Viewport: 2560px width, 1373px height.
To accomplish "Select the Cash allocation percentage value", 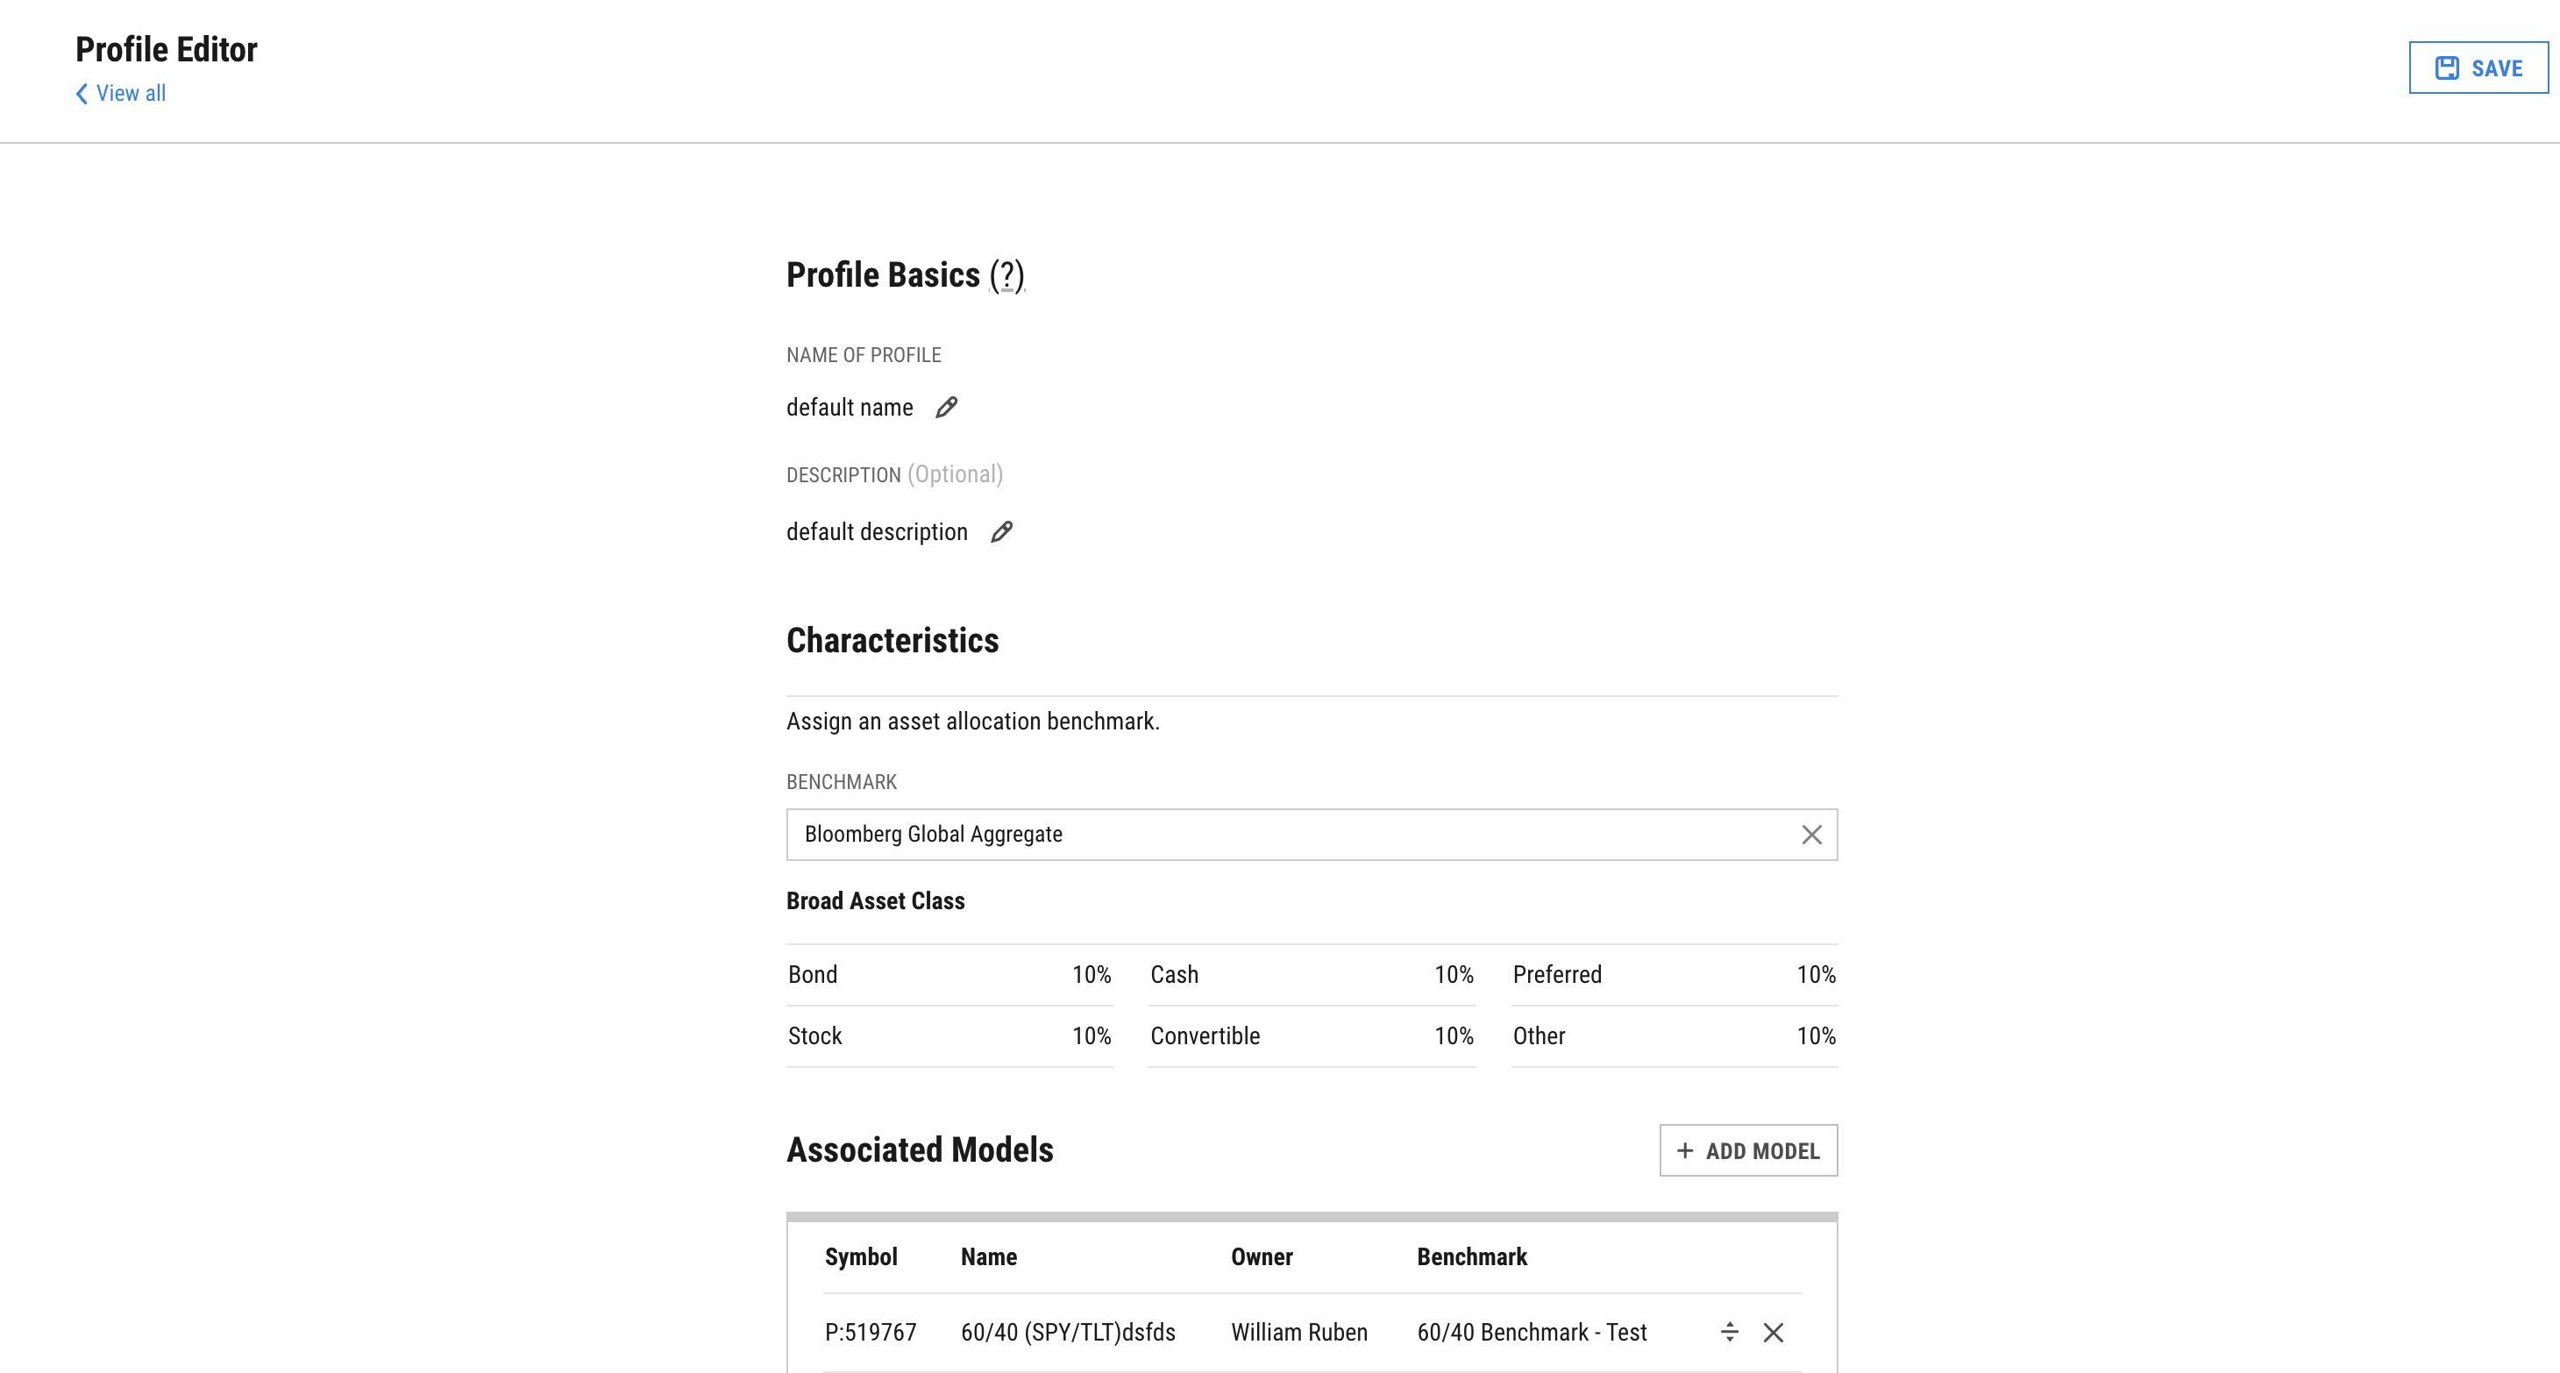I will (x=1453, y=975).
